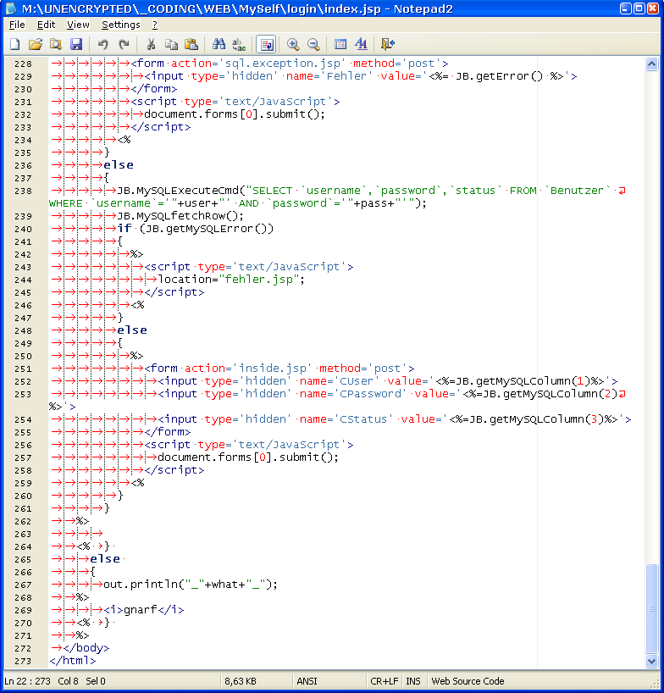
Task: Click 'inside.jsp' form action on line 251
Action: pyautogui.click(x=272, y=369)
